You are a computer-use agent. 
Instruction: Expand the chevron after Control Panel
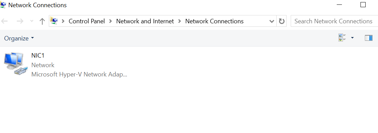point(111,21)
